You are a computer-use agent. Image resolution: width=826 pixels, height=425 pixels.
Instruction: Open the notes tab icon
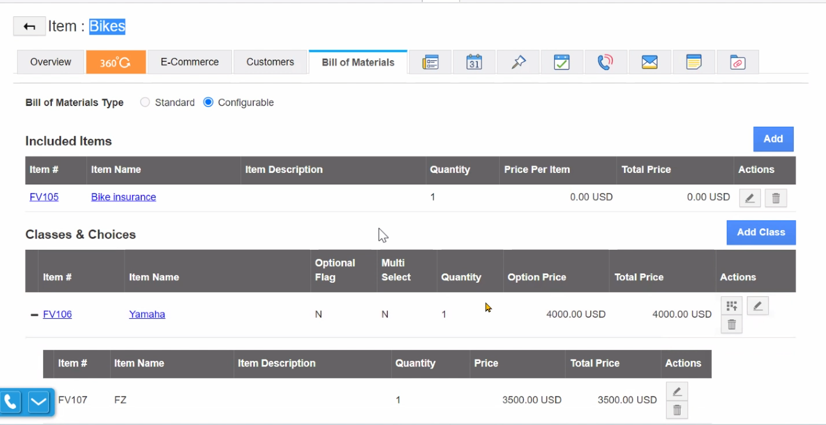pyautogui.click(x=694, y=62)
